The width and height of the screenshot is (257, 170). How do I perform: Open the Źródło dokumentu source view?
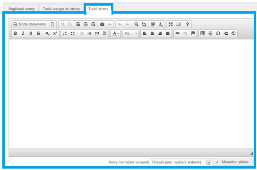point(30,24)
